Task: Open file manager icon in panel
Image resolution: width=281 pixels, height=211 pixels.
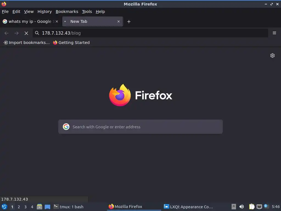Action: (40, 207)
